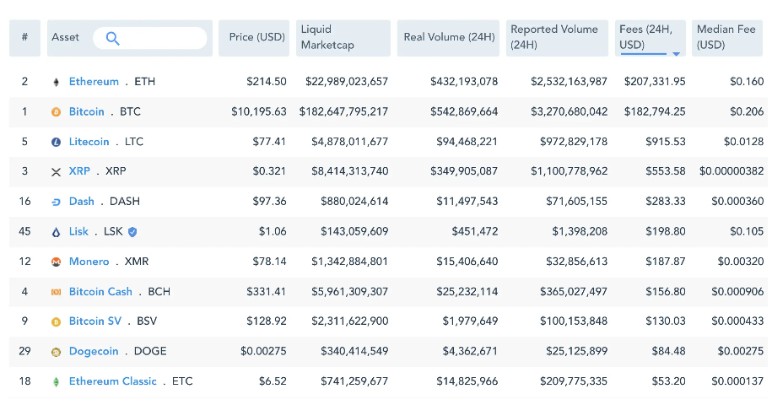772x405 pixels.
Task: Open the Monero asset link
Action: [x=89, y=262]
